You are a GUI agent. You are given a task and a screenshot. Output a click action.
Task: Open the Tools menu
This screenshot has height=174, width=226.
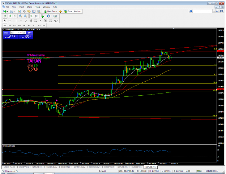click(x=38, y=7)
